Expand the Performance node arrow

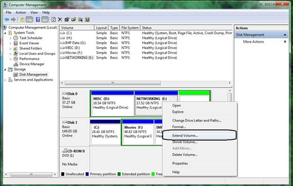point(10,59)
